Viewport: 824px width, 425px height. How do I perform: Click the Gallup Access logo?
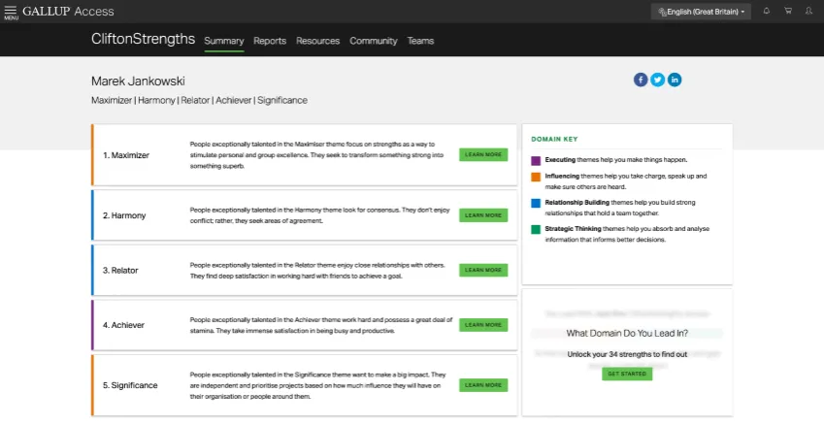pyautogui.click(x=68, y=12)
